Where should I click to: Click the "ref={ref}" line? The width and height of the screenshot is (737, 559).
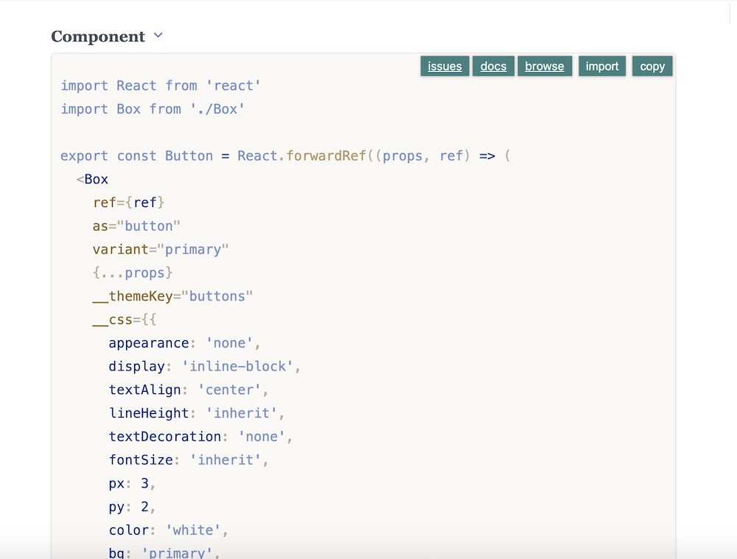point(129,203)
